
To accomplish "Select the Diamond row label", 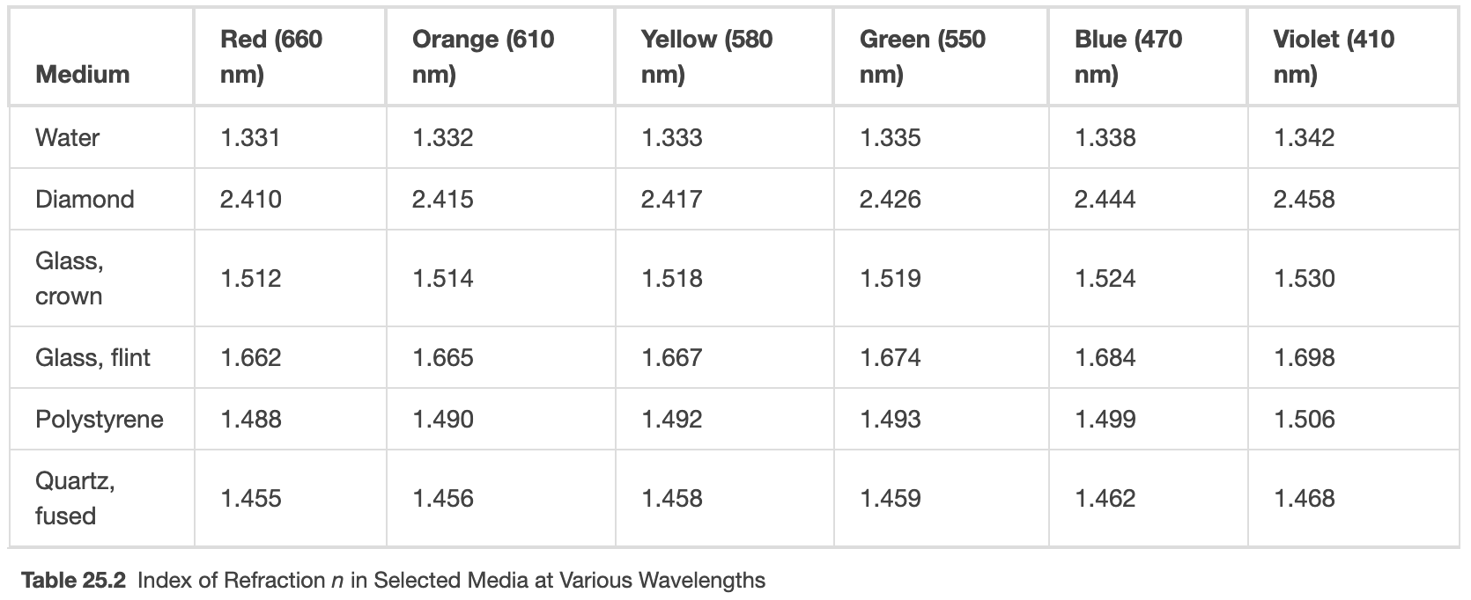I will point(85,199).
